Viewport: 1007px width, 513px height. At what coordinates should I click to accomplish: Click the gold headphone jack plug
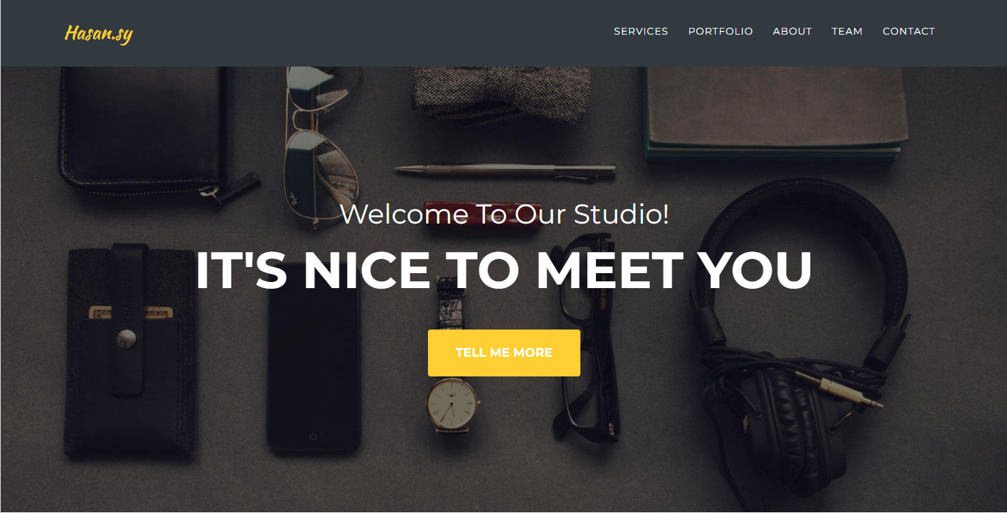point(840,391)
